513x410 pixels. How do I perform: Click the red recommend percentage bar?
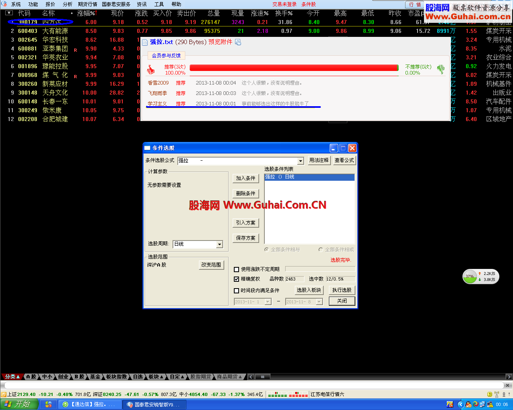coord(294,68)
